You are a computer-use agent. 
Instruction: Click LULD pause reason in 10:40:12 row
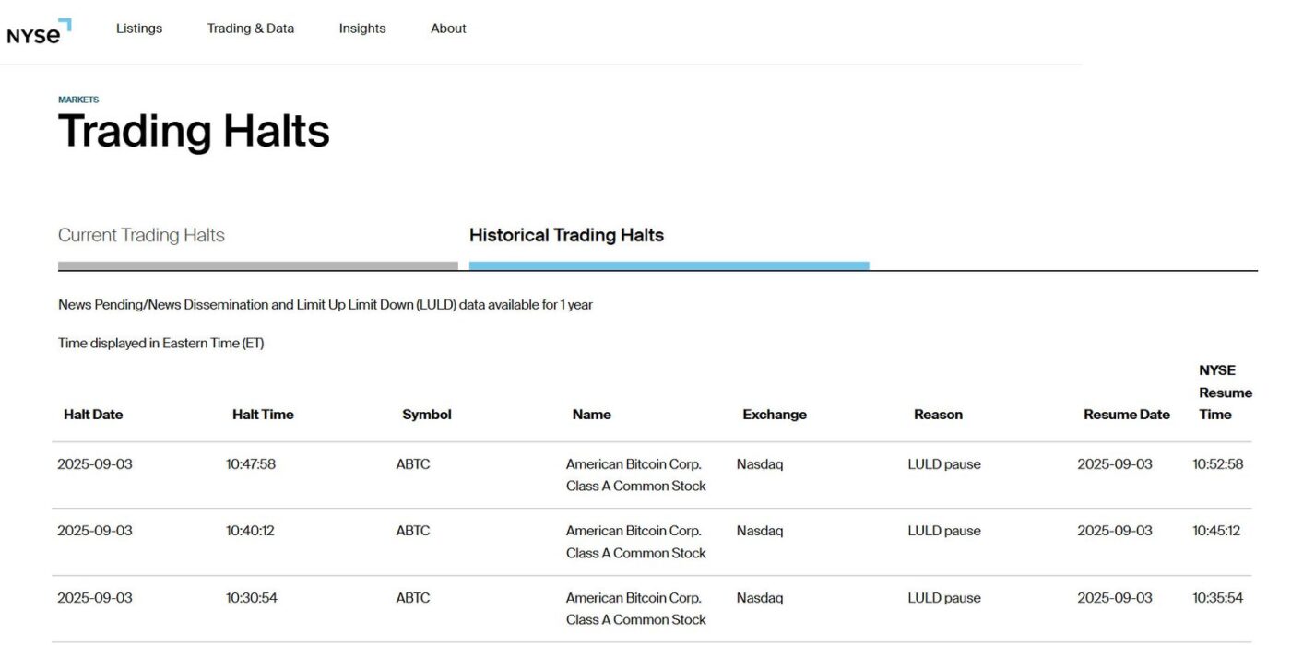point(944,531)
